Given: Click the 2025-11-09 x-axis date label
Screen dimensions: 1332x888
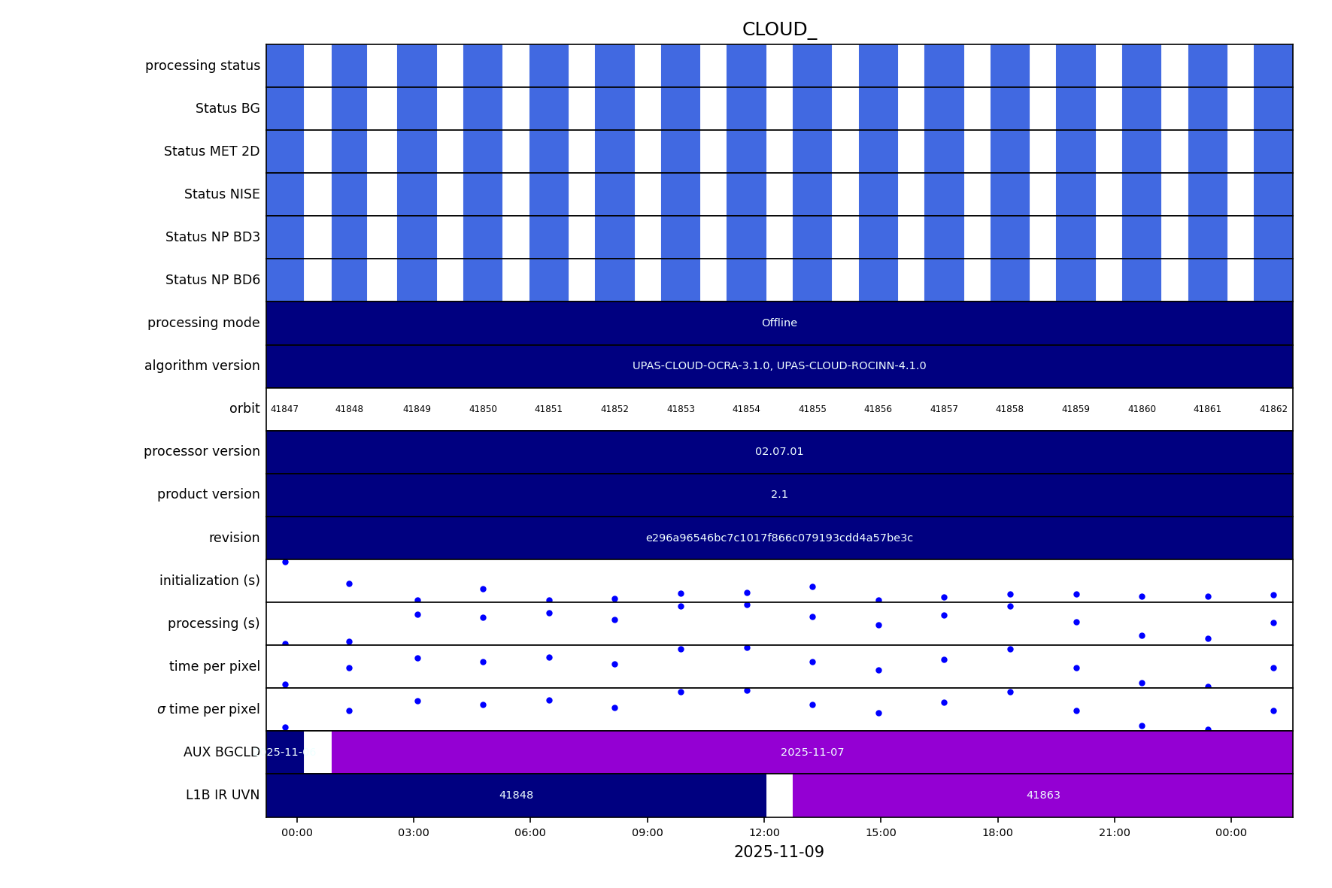Looking at the screenshot, I should coord(778,852).
